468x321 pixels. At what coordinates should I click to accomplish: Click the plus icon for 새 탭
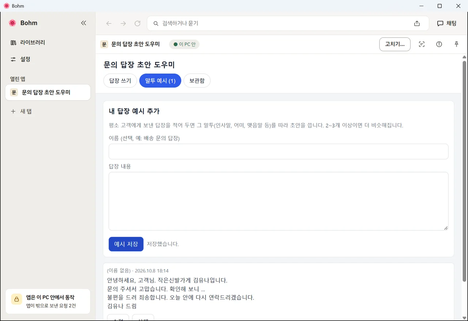click(x=13, y=111)
